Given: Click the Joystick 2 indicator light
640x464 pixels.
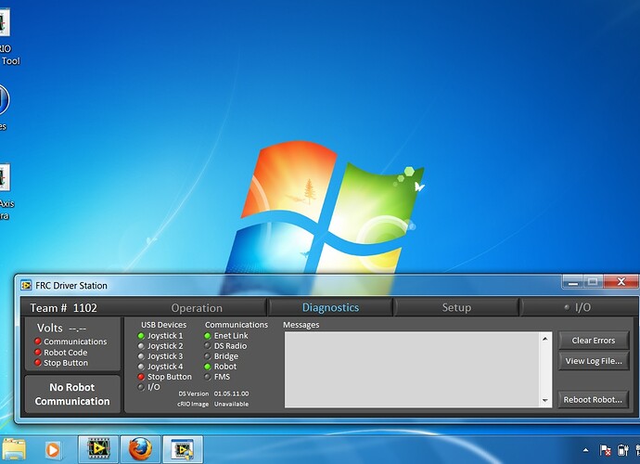Looking at the screenshot, I should coord(141,346).
